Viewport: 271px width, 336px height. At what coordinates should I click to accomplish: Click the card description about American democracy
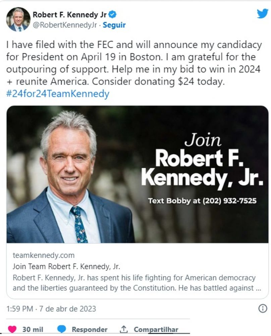click(x=134, y=283)
